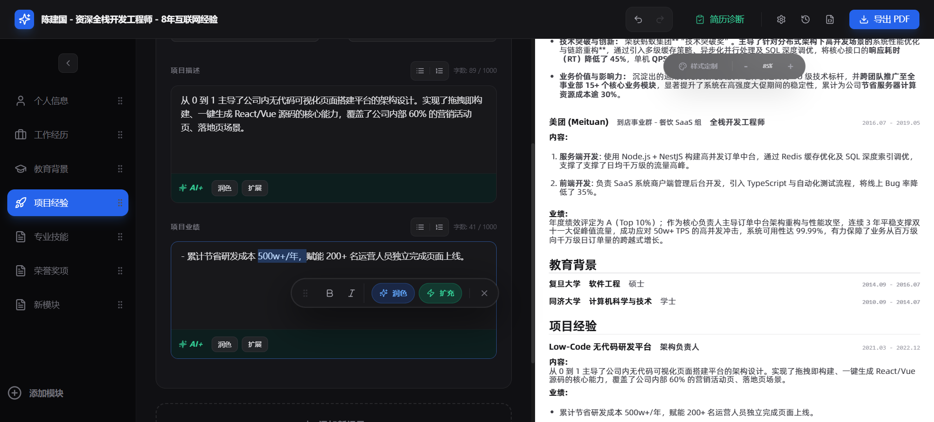Click 润色 button under 项目业绩
This screenshot has width=934, height=422.
tap(225, 344)
